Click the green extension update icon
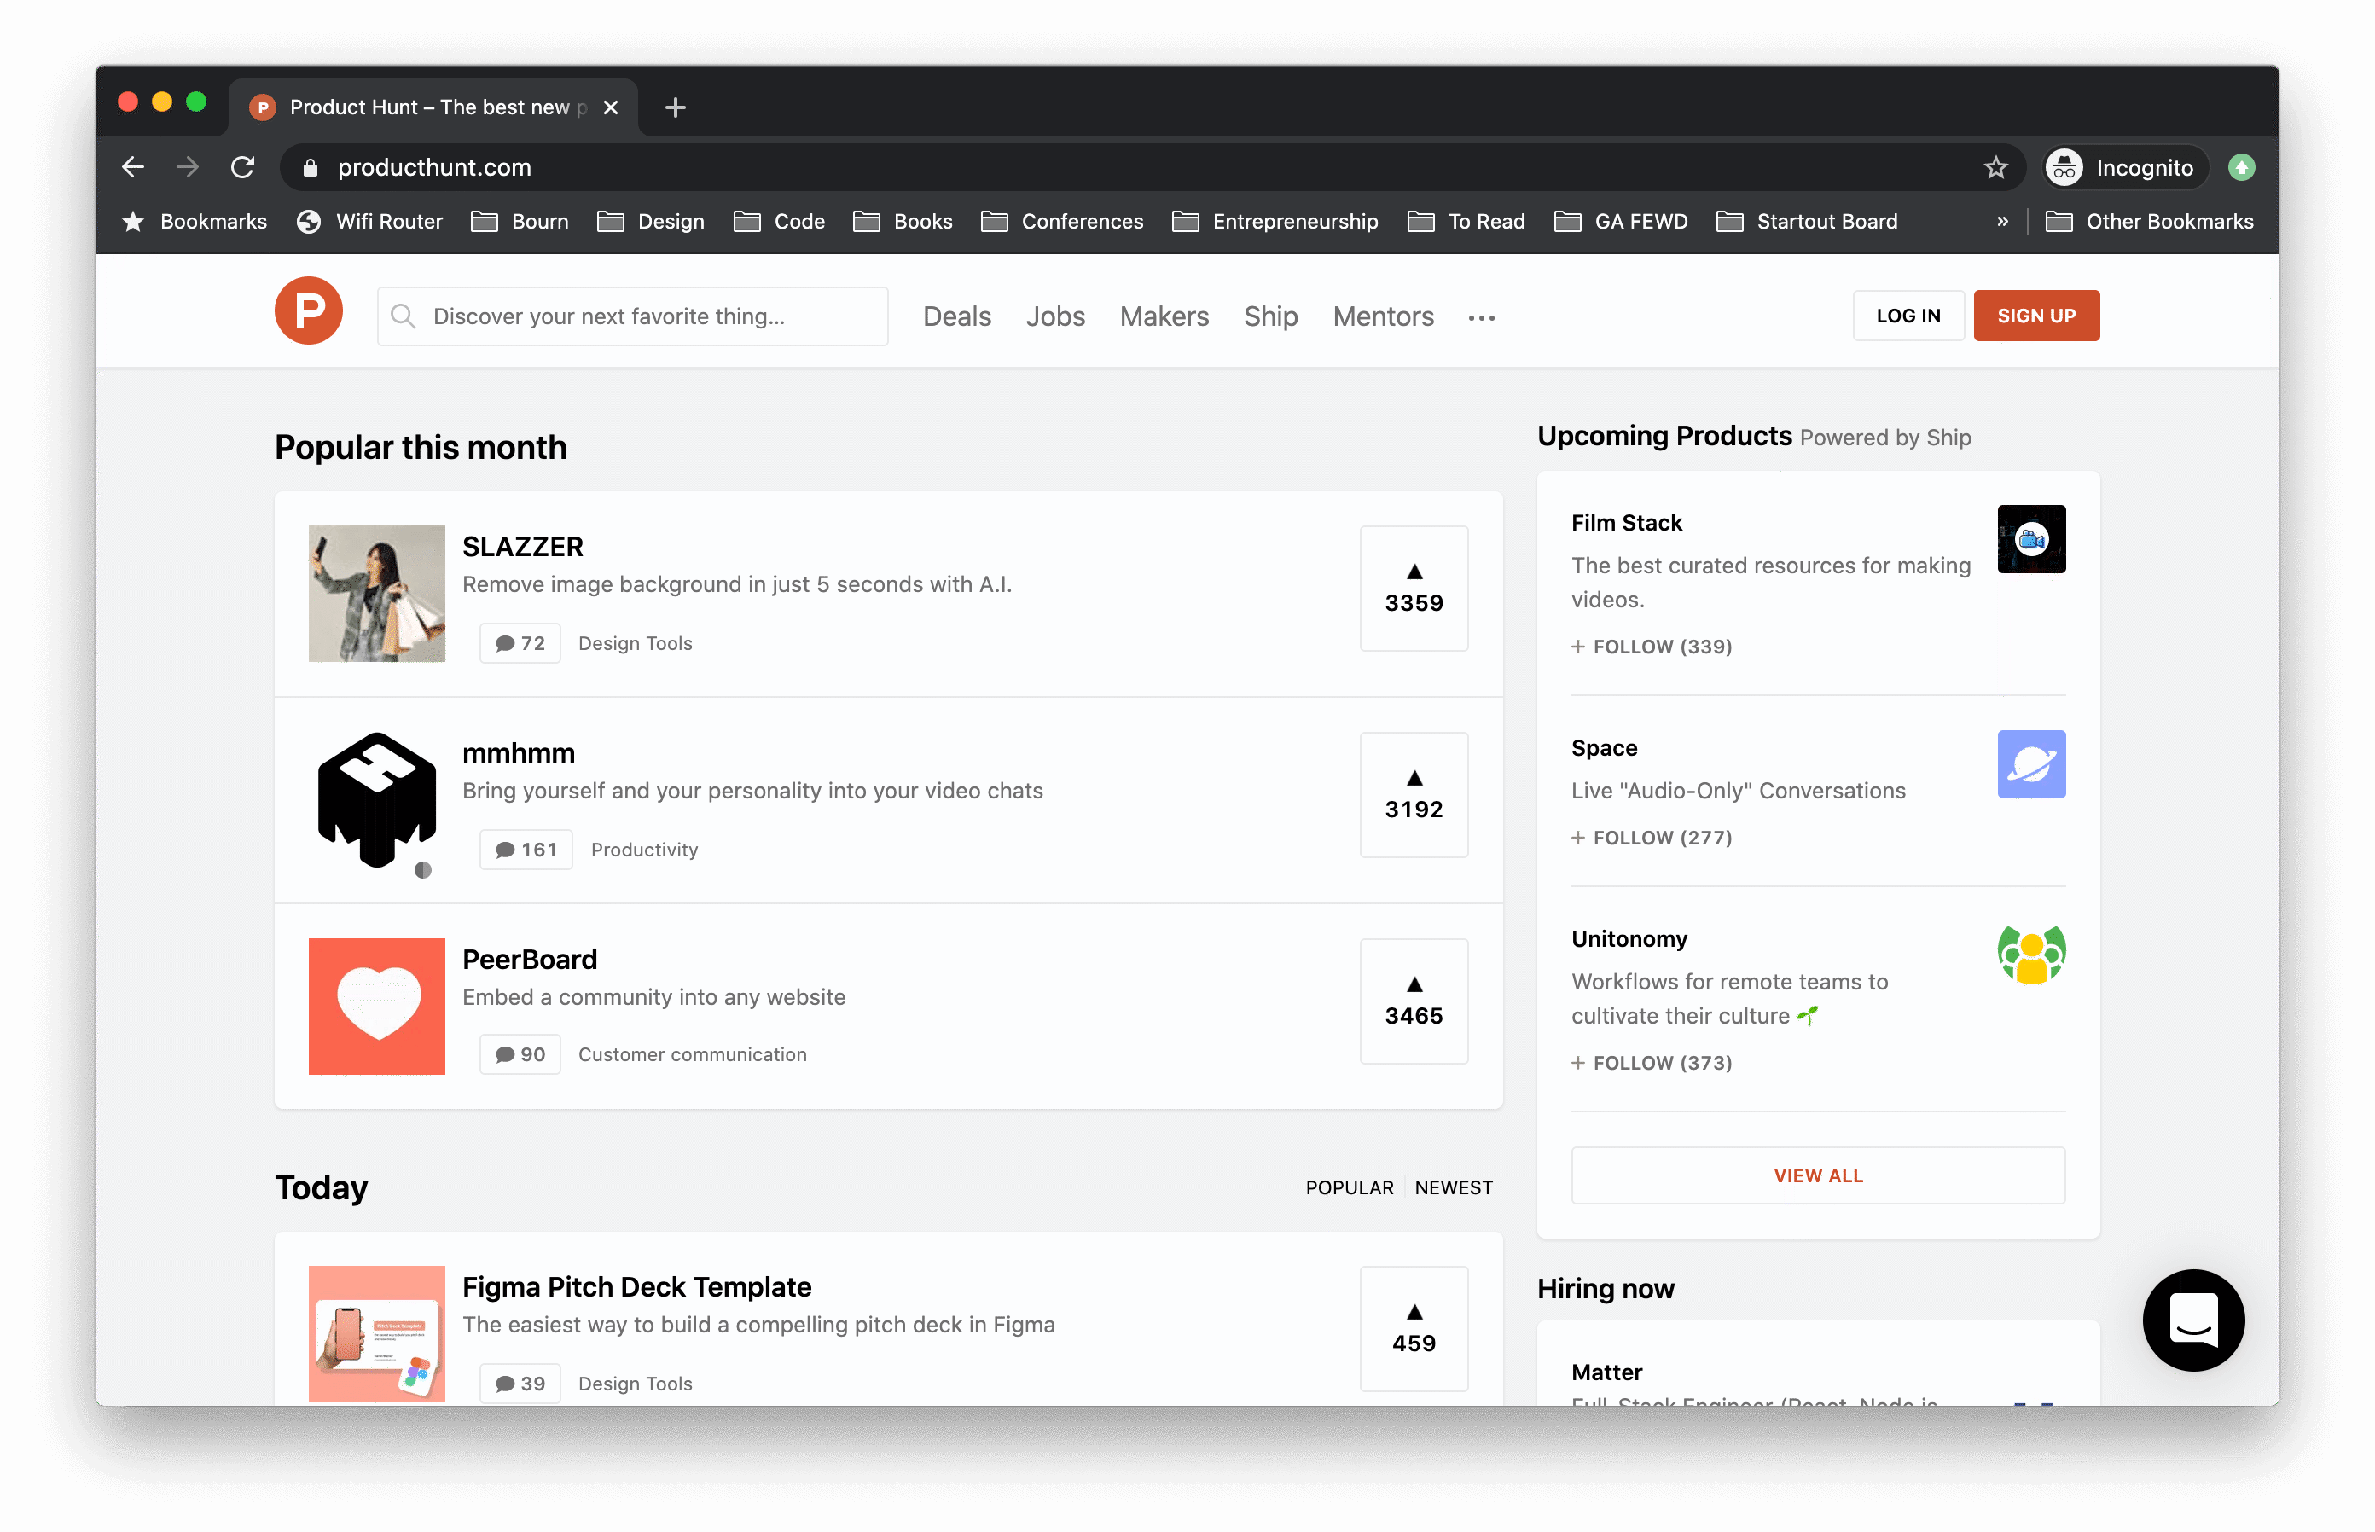The width and height of the screenshot is (2375, 1532). pyautogui.click(x=2241, y=167)
